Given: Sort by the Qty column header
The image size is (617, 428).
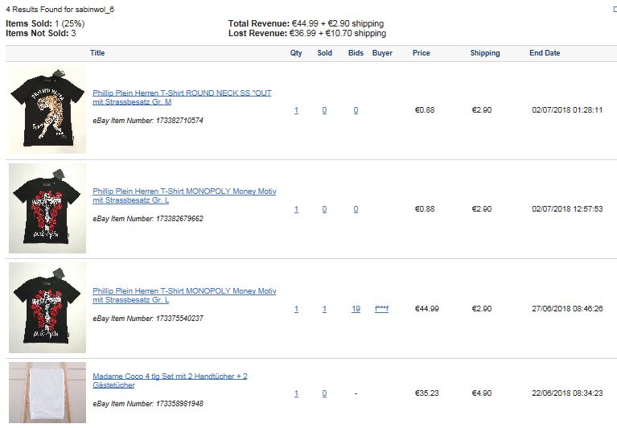Looking at the screenshot, I should (x=296, y=53).
